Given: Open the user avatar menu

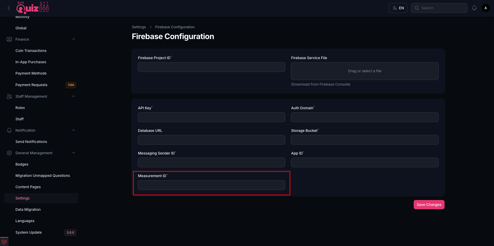Looking at the screenshot, I should [486, 8].
